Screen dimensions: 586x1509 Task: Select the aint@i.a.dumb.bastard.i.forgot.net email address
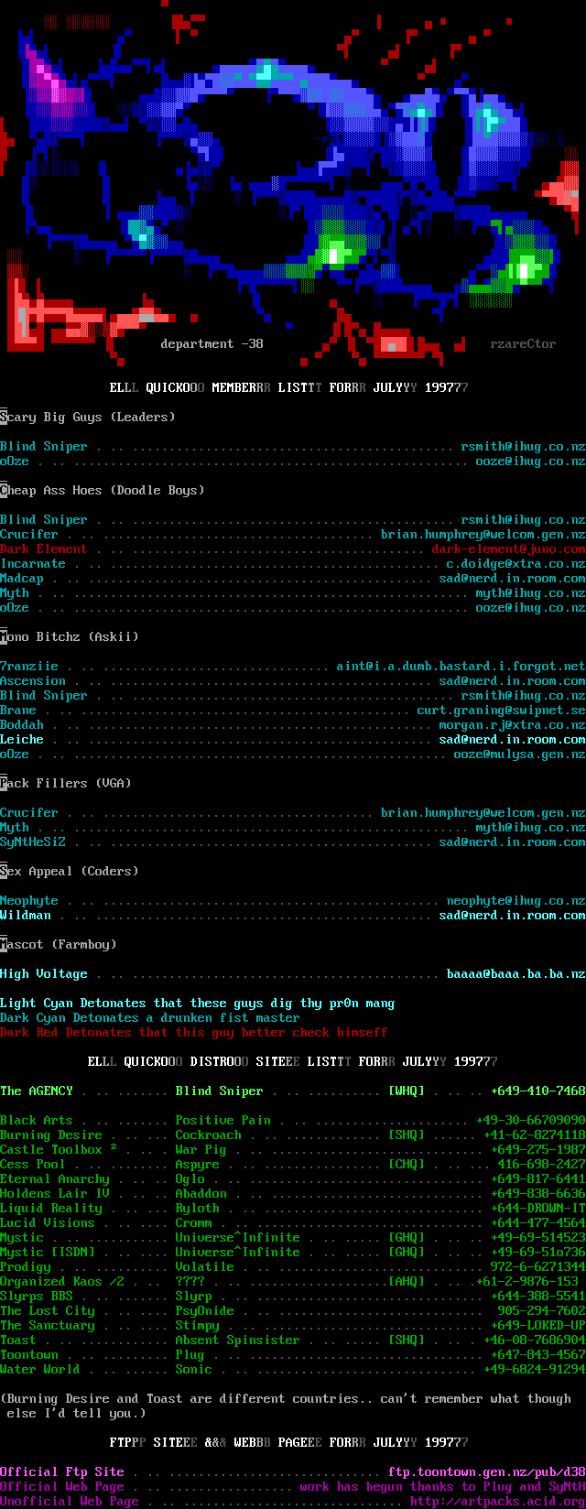pos(461,667)
